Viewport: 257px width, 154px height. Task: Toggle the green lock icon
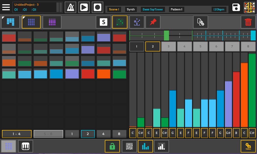[112, 146]
